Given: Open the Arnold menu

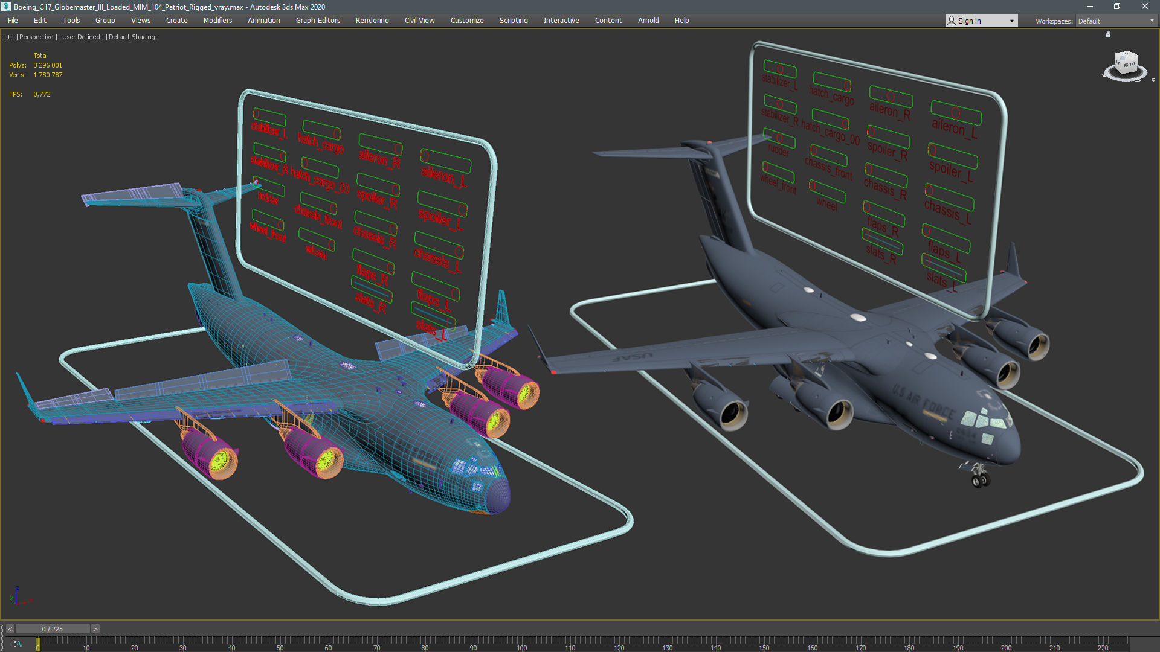Looking at the screenshot, I should (648, 21).
